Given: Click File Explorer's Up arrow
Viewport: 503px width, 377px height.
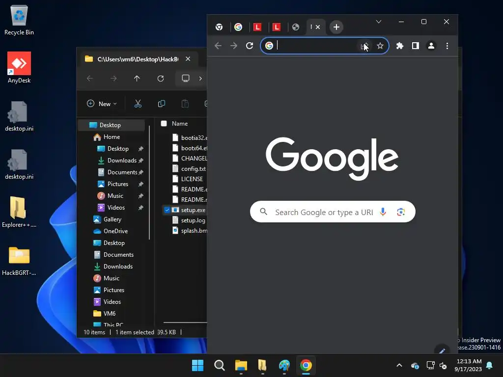Looking at the screenshot, I should tap(137, 79).
